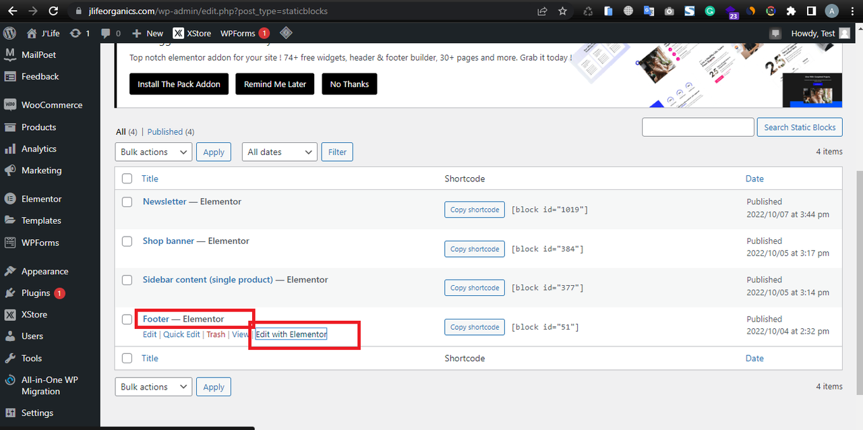863x430 pixels.
Task: Click the browser back arrow
Action: 12,11
